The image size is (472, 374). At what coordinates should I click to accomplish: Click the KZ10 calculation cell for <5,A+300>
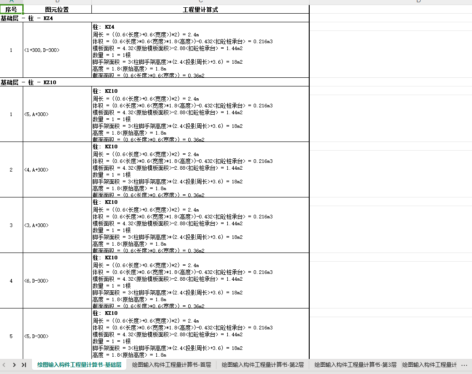tap(201, 114)
